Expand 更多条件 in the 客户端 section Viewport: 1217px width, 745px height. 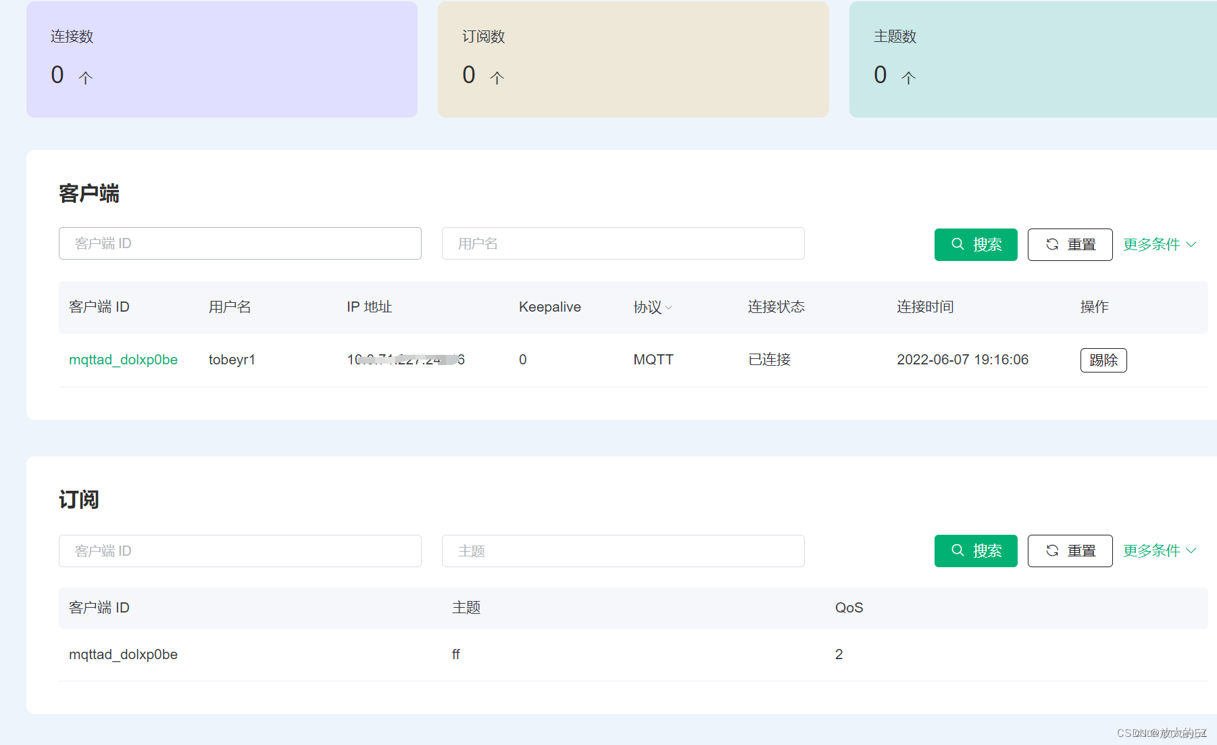coord(1160,245)
